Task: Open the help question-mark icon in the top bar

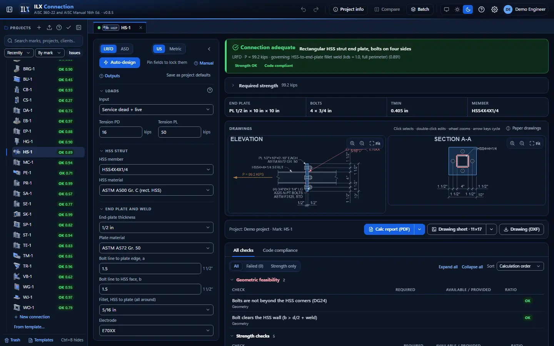Action: click(481, 9)
